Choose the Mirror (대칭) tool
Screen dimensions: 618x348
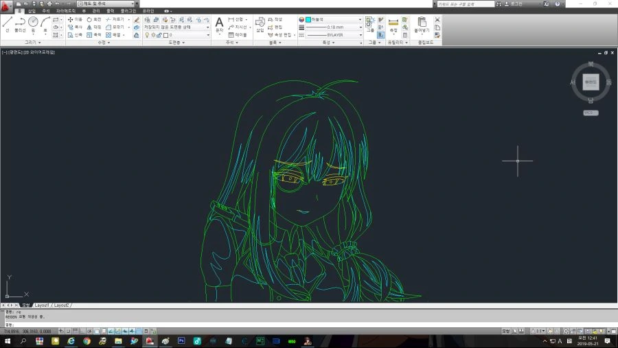coord(94,27)
